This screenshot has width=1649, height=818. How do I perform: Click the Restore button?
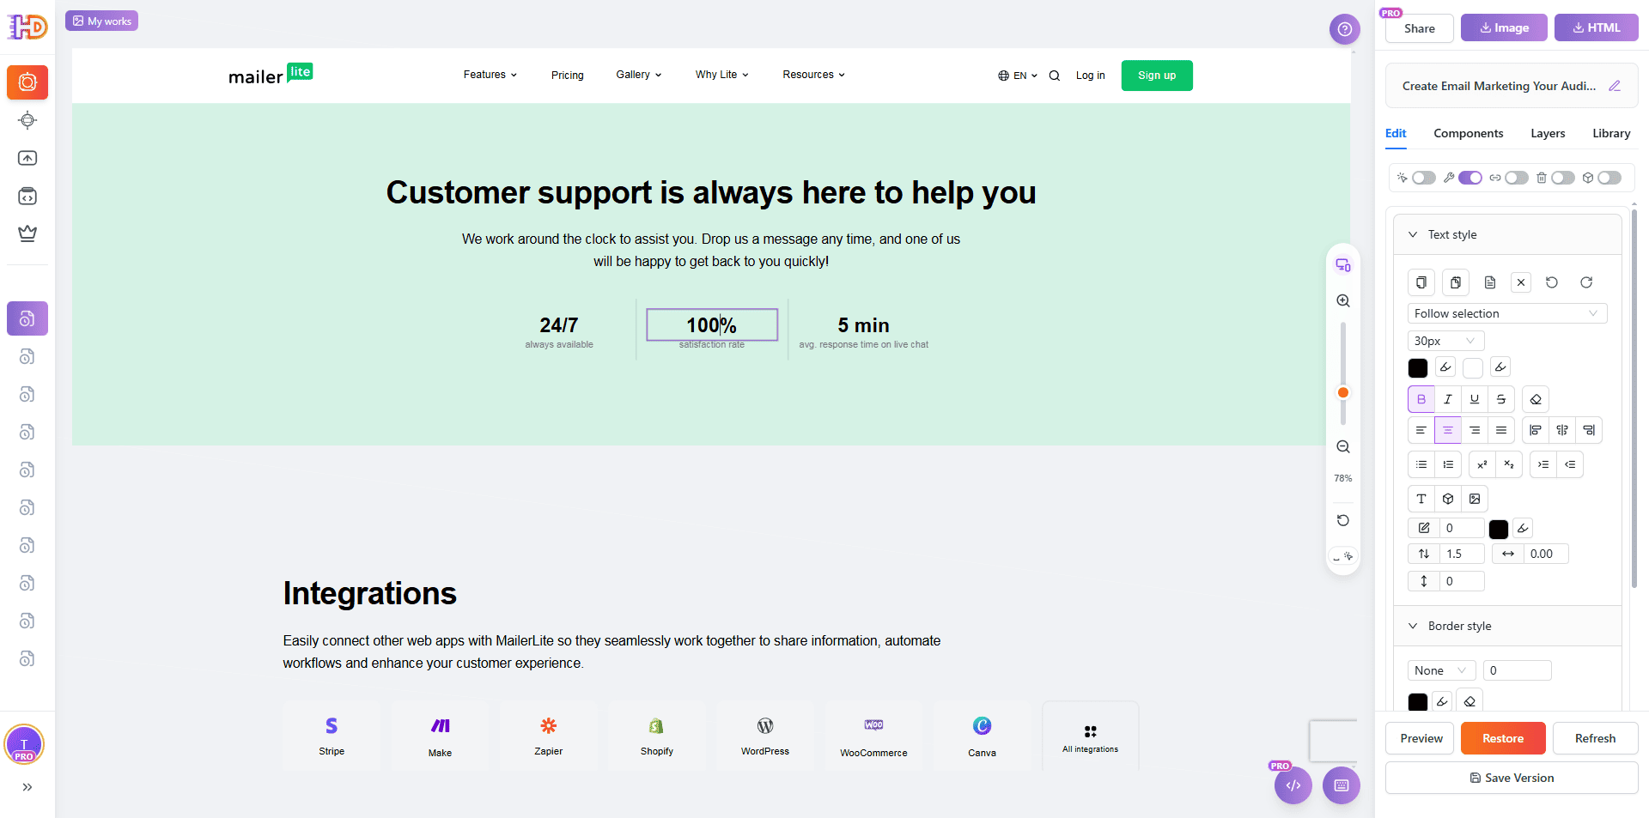[1503, 738]
